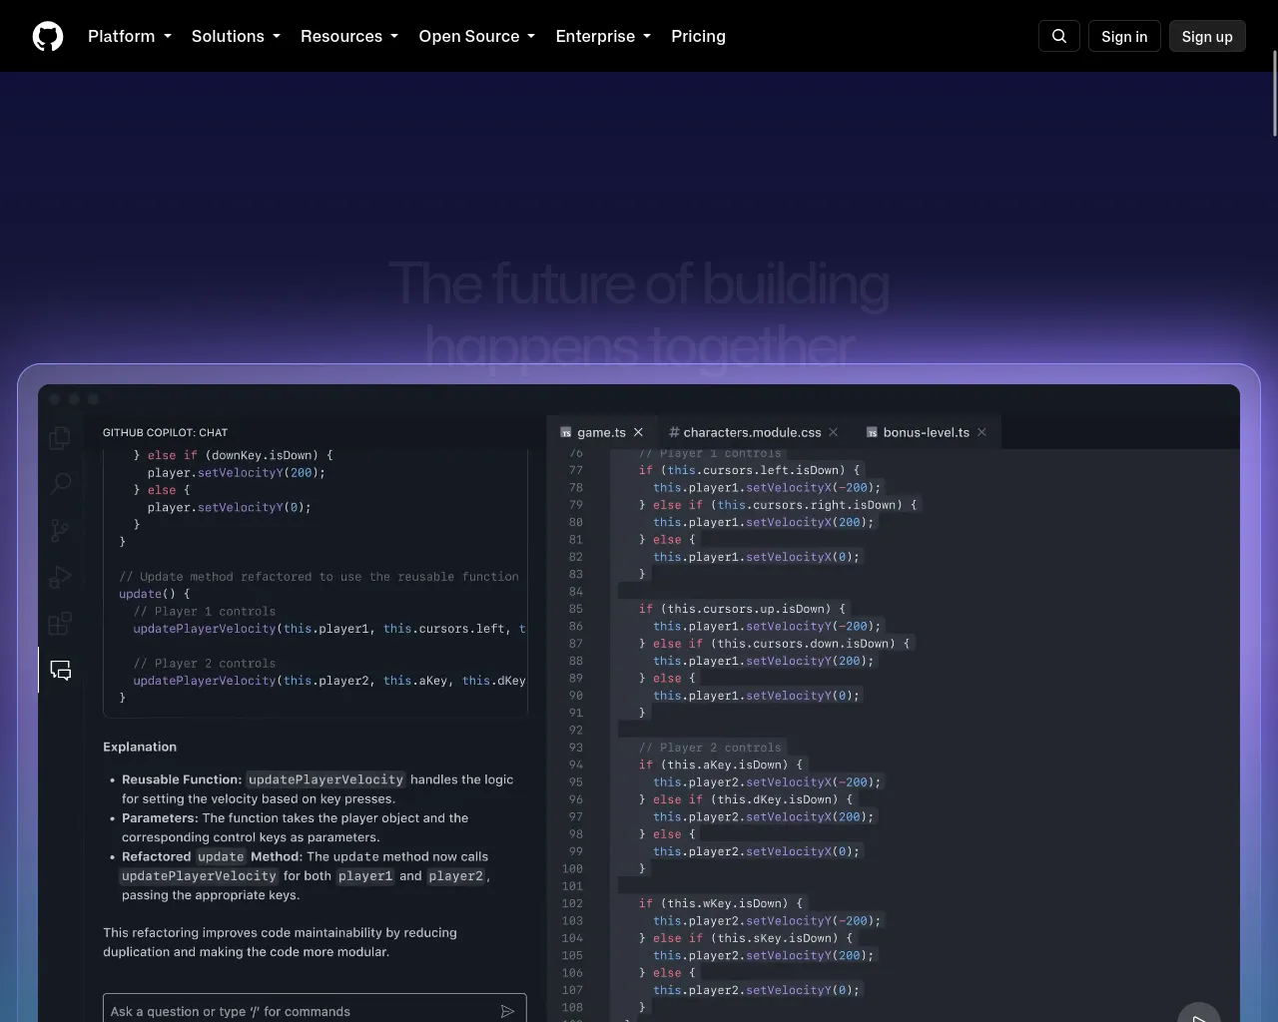Open the Explorer files icon in sidebar

click(60, 437)
